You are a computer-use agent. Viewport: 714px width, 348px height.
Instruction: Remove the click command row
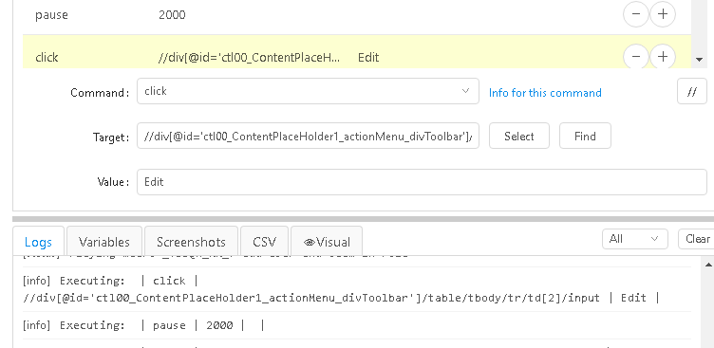tap(636, 57)
